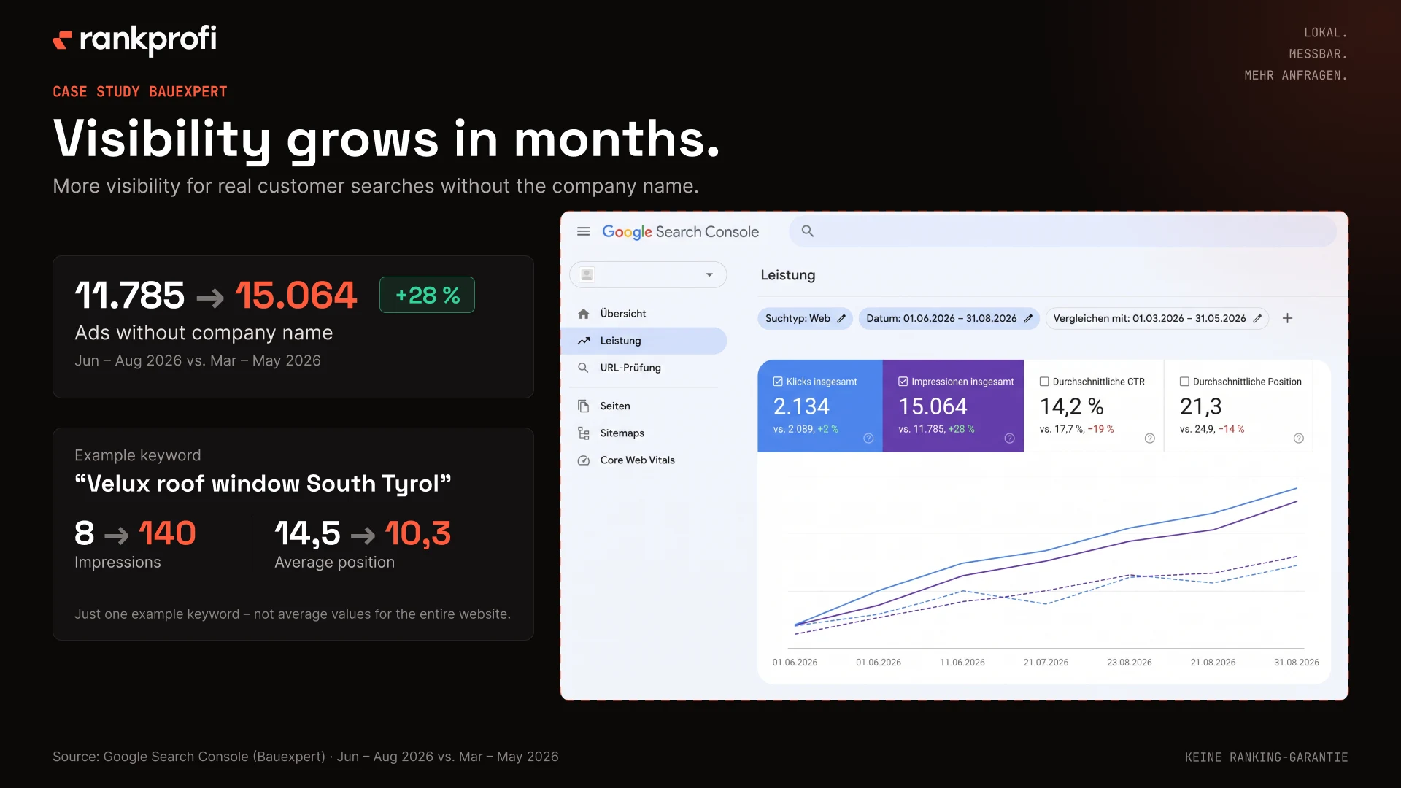This screenshot has width=1401, height=788.
Task: Click the Übersicht home icon
Action: coord(583,314)
